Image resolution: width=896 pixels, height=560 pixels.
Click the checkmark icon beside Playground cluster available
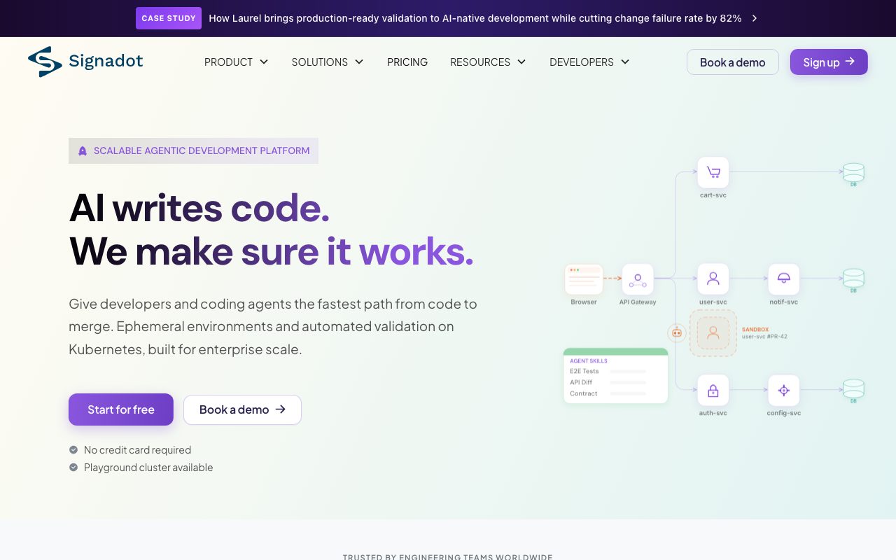click(73, 467)
